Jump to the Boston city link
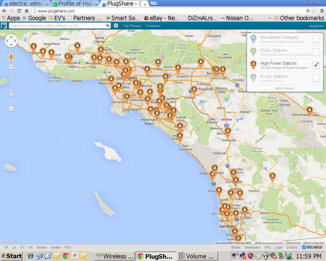The height and width of the screenshot is (261, 326). point(42,247)
